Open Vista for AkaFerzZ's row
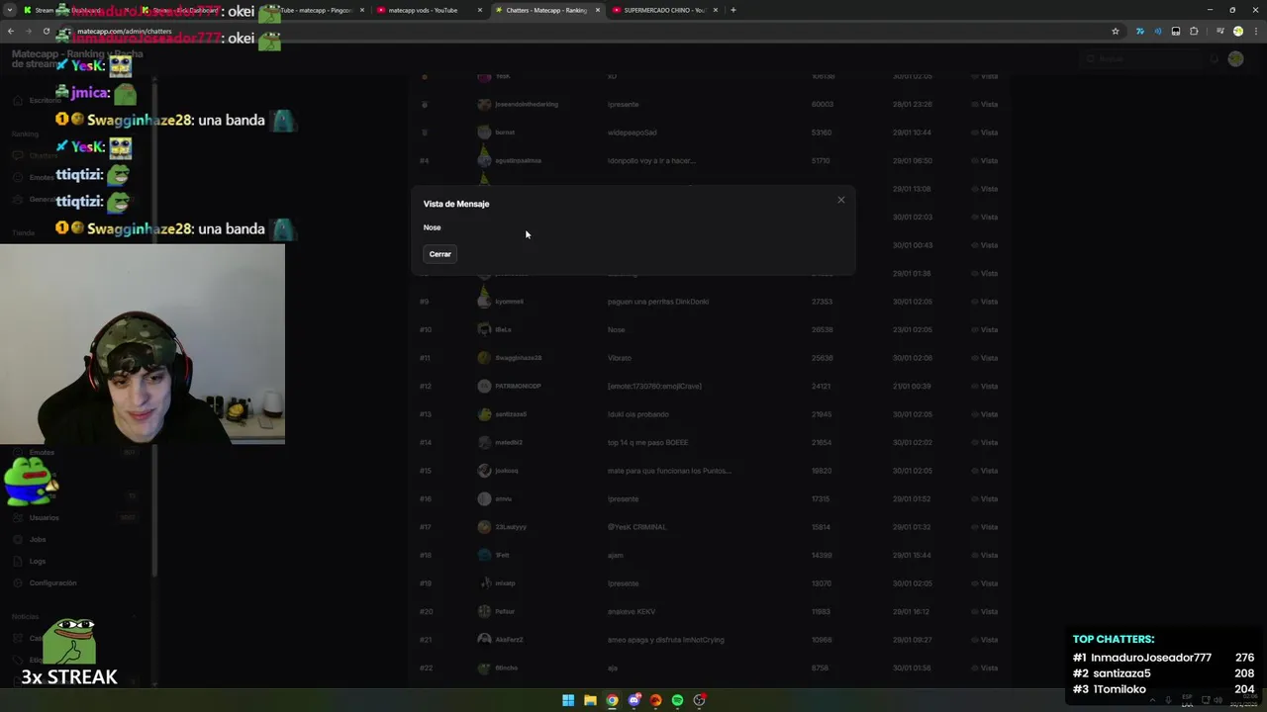The width and height of the screenshot is (1267, 712). click(x=984, y=640)
